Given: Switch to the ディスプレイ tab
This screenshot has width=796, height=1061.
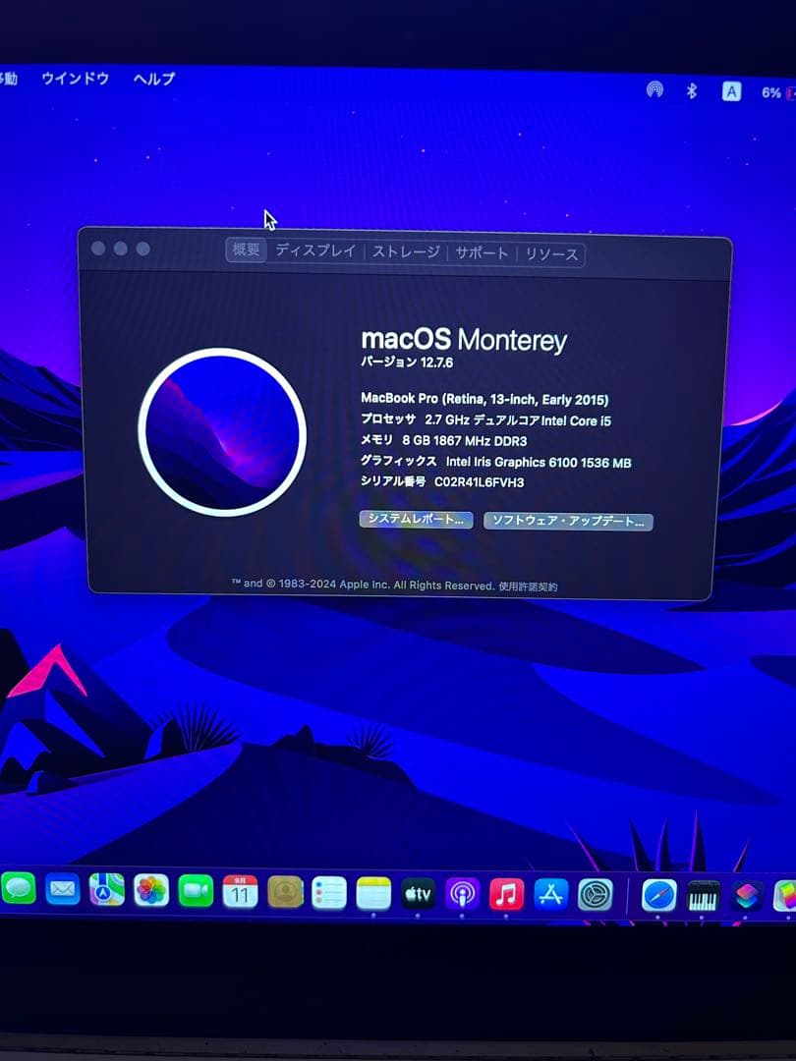Looking at the screenshot, I should [x=315, y=251].
